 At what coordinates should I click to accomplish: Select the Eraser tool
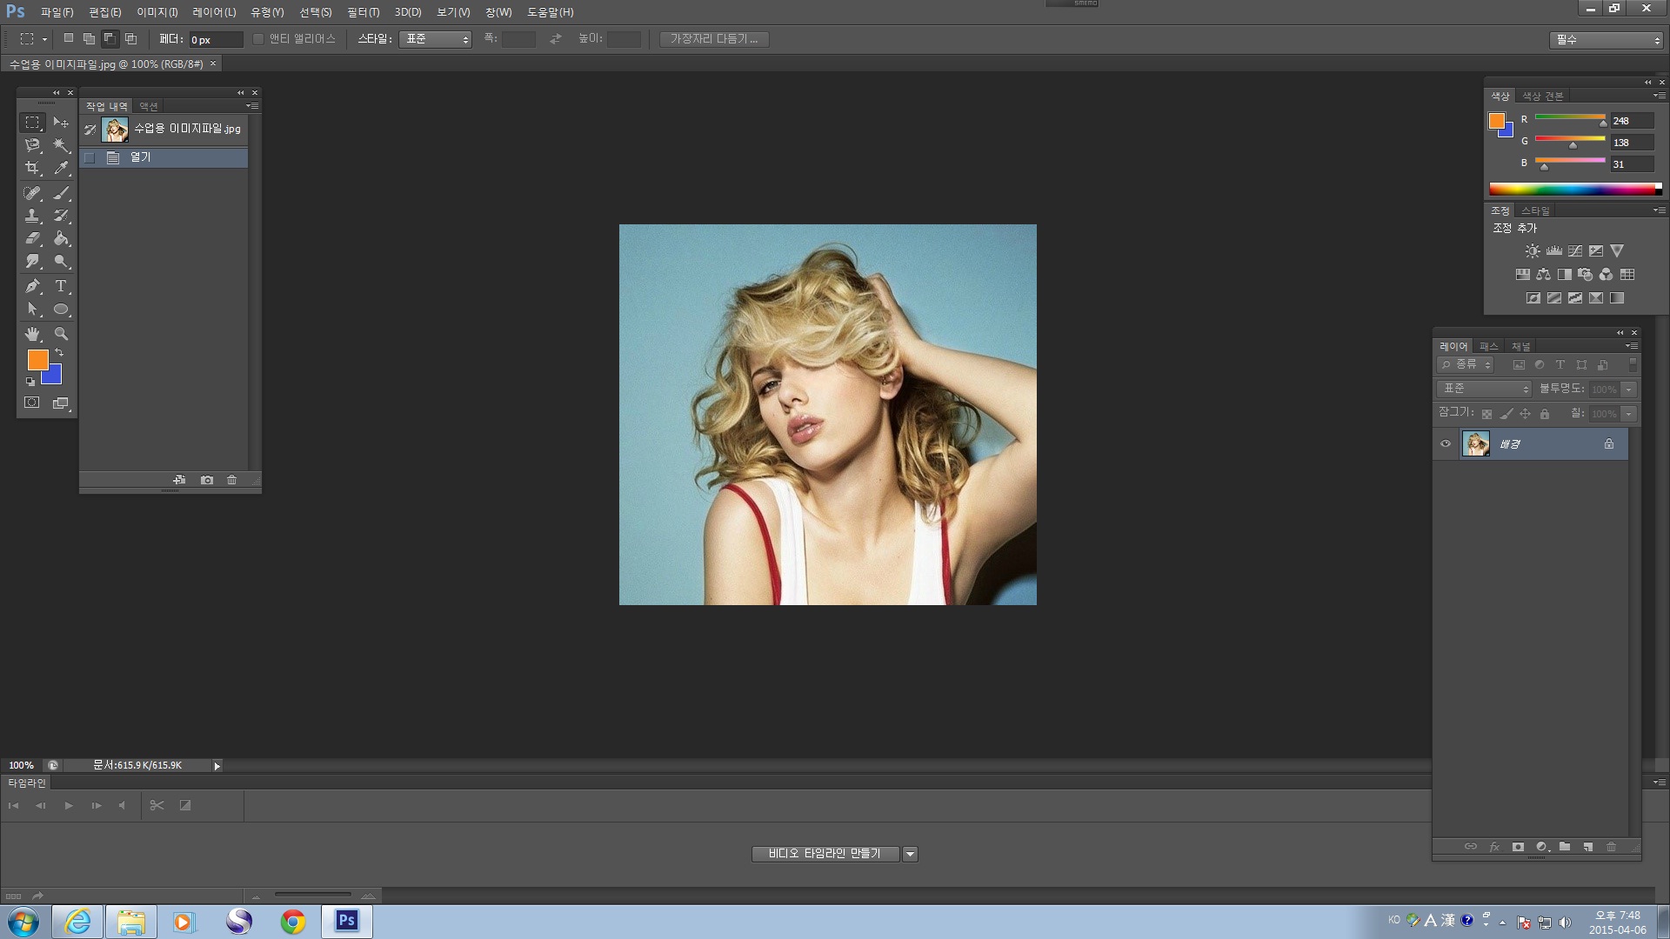pyautogui.click(x=32, y=238)
